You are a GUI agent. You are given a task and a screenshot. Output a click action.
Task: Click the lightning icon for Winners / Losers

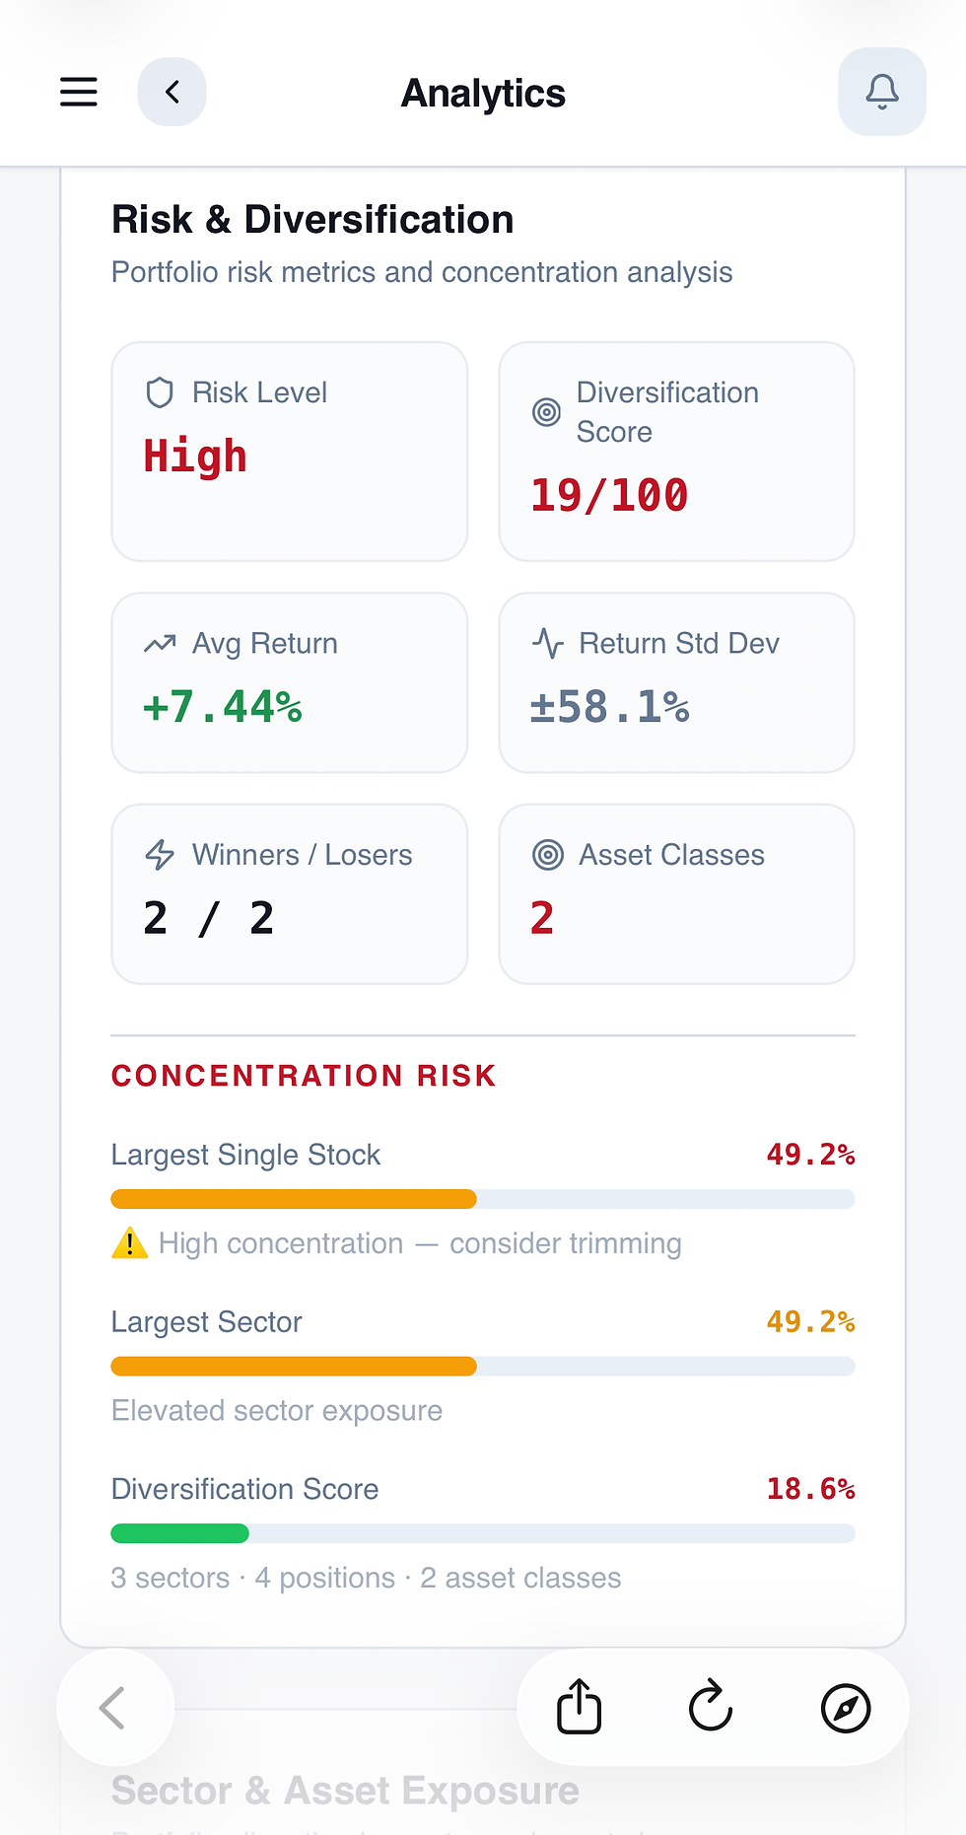tap(160, 855)
